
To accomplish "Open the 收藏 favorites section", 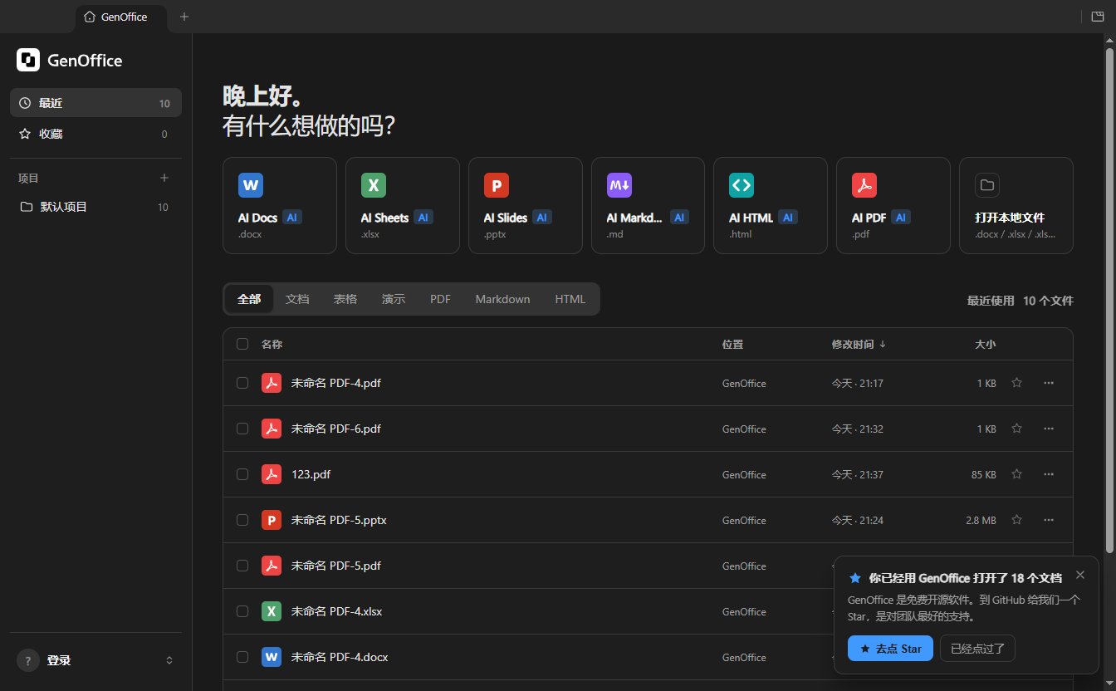I will (x=95, y=134).
